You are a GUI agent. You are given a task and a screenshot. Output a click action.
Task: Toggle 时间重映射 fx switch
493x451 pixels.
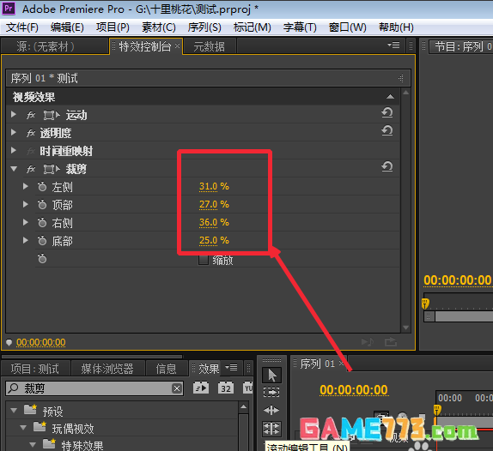(31, 151)
